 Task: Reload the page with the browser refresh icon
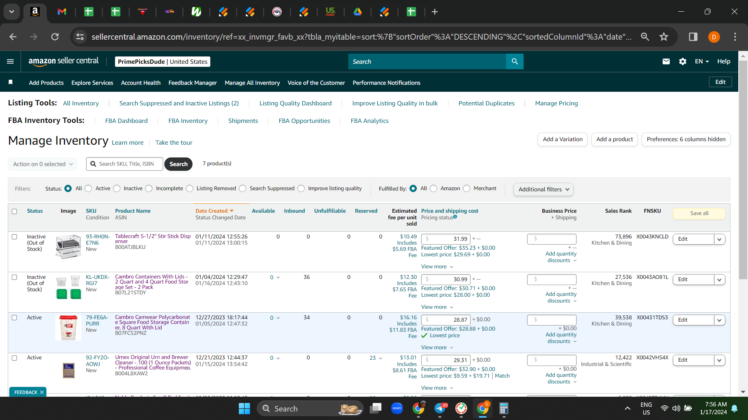(55, 37)
